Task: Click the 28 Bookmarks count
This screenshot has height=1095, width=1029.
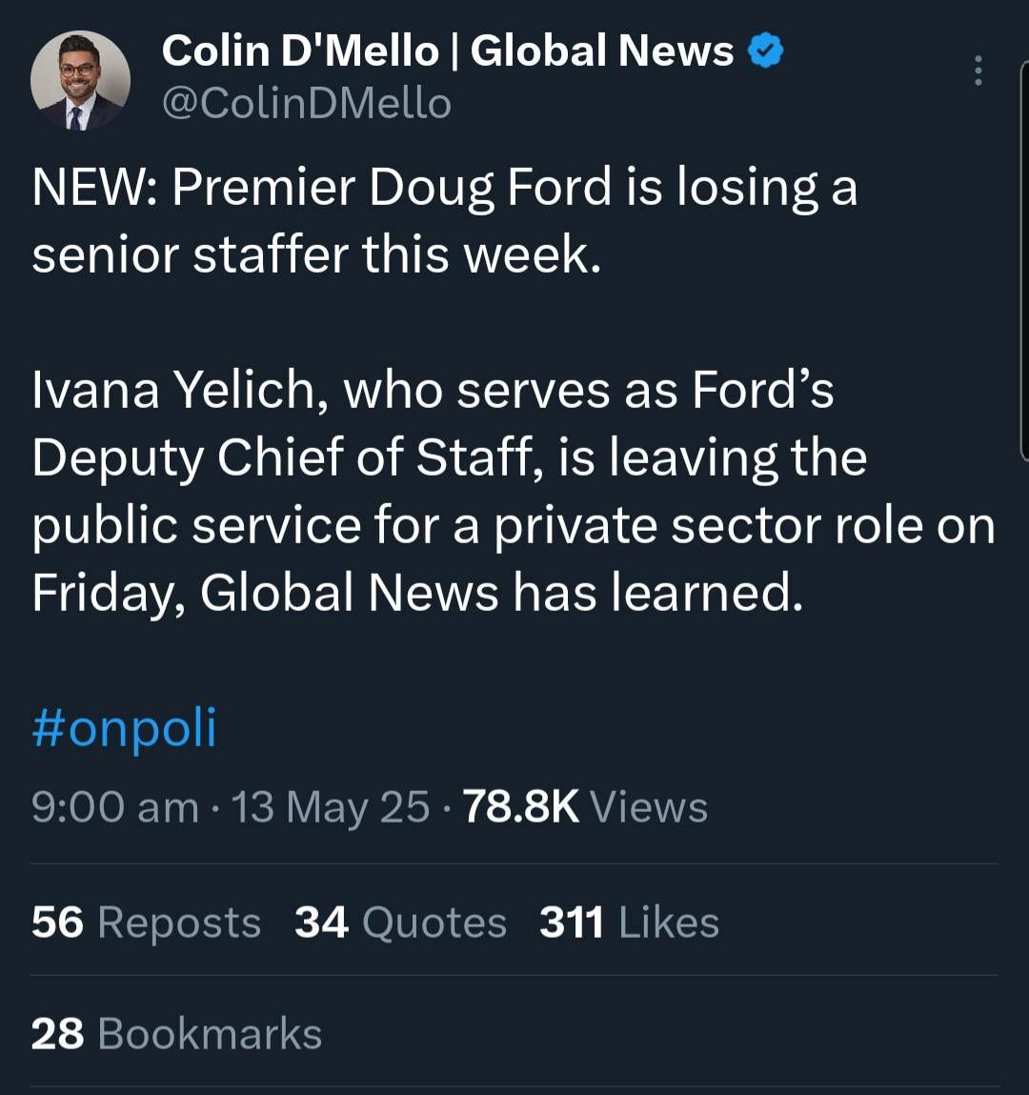Action: pos(176,1034)
